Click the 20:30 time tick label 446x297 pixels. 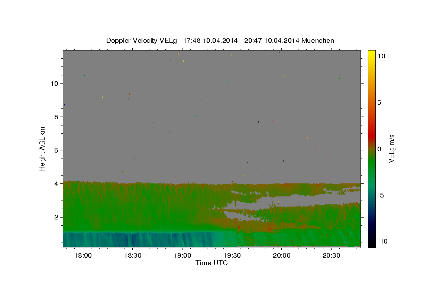click(x=331, y=255)
